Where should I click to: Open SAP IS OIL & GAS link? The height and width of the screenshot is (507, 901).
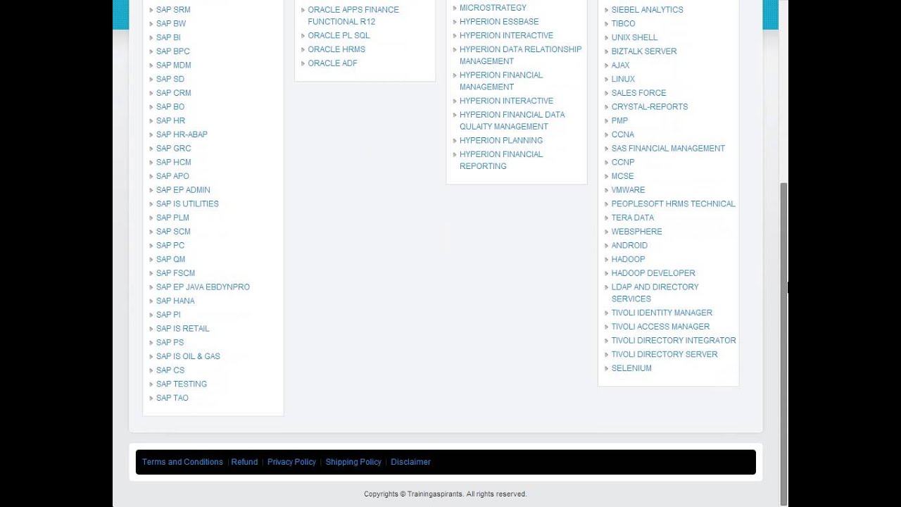(x=188, y=356)
